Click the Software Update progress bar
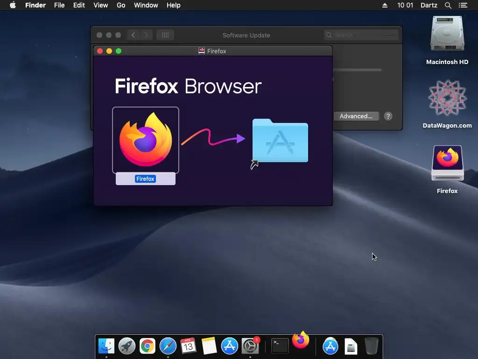Image resolution: width=478 pixels, height=359 pixels. point(357,70)
